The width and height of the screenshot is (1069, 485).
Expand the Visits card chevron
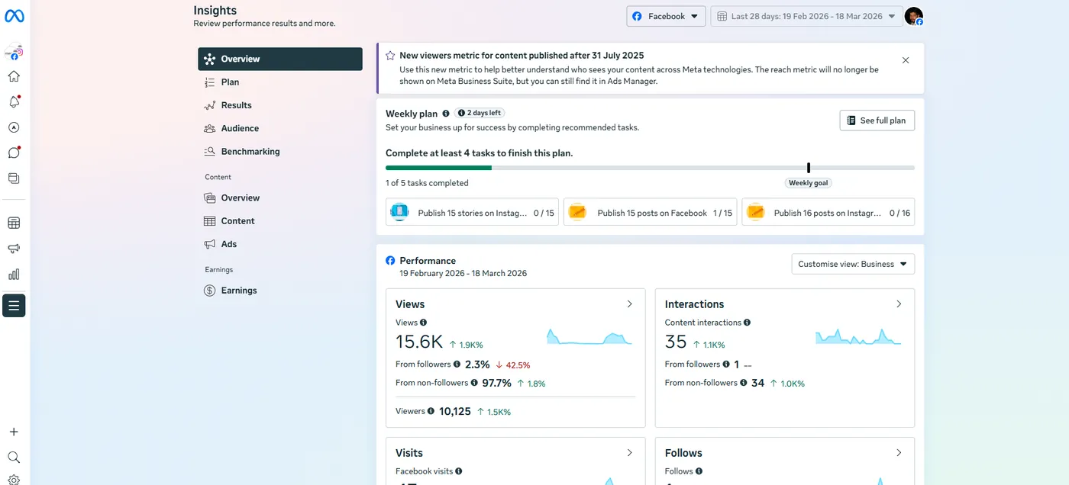(630, 452)
